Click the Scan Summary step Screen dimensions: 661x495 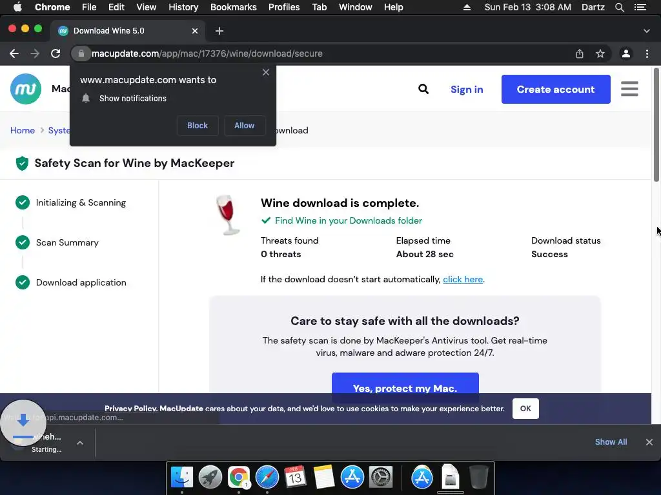point(57,242)
